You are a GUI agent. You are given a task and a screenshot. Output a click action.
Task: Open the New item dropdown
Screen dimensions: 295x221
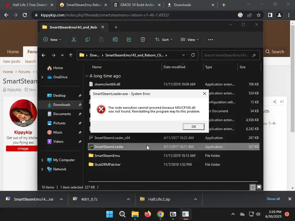click(x=52, y=39)
